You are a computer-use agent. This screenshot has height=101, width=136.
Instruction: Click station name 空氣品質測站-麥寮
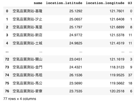tap(28, 91)
